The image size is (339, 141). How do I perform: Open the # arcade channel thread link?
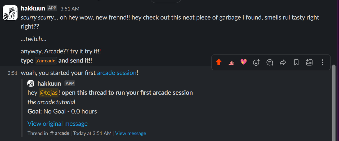point(59,133)
